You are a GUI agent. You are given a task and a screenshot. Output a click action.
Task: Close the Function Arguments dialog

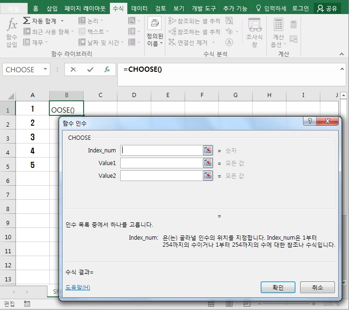(327, 121)
